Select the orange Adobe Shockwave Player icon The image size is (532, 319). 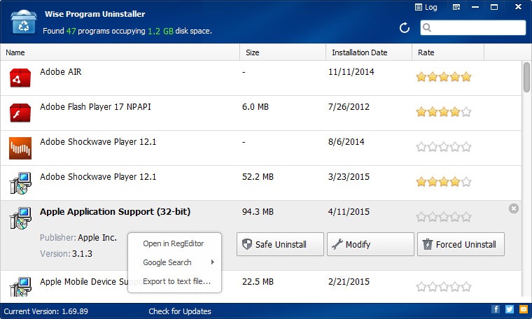20,148
